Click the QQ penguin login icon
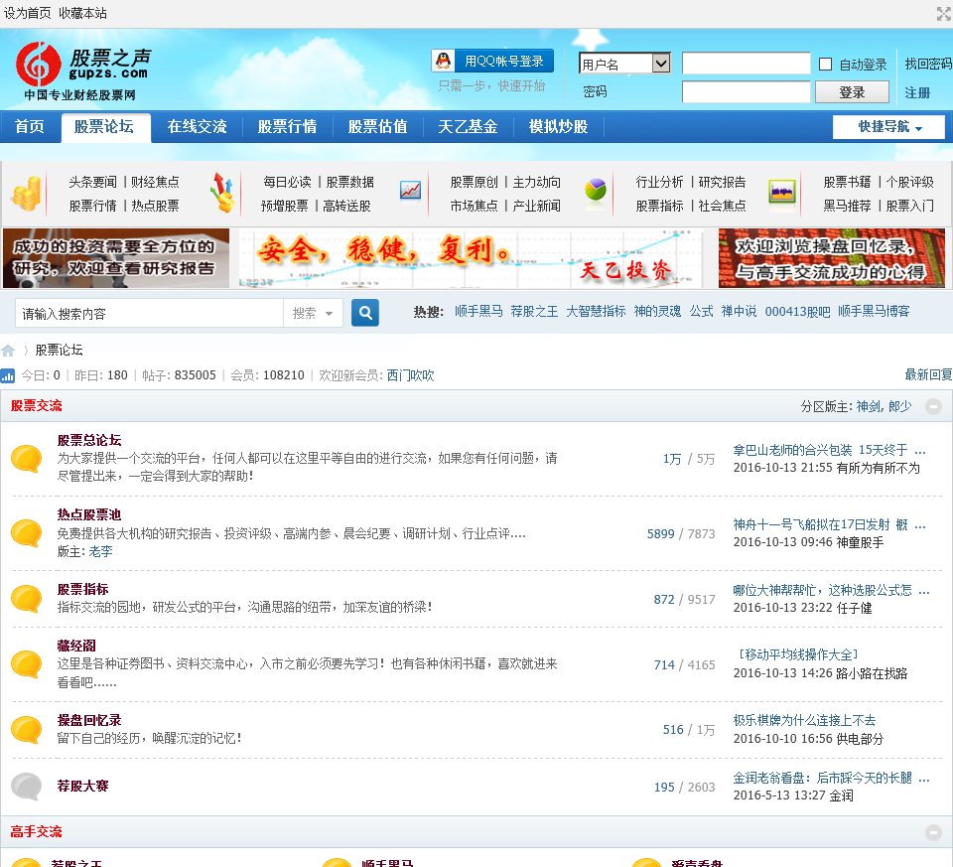 point(444,61)
